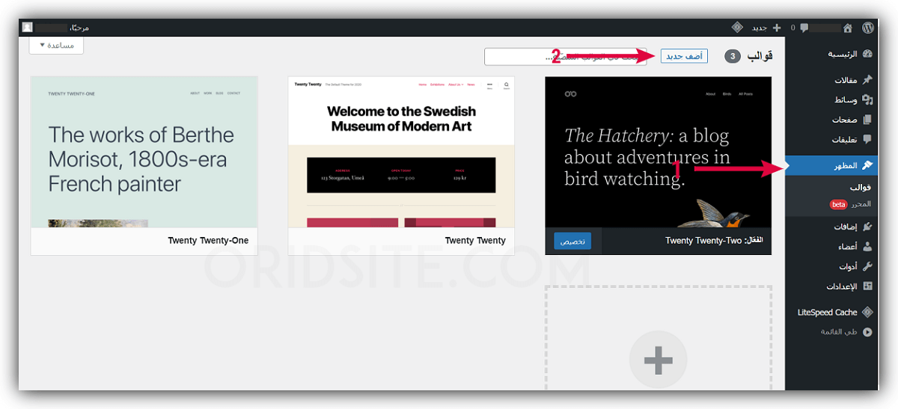The image size is (898, 409).
Task: Select the Twenty Twenty-One theme screenshot
Action: 144,153
